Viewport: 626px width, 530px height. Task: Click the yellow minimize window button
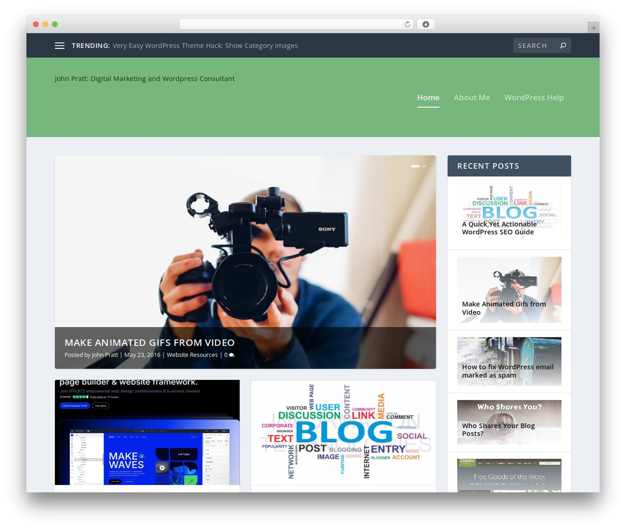(x=45, y=24)
